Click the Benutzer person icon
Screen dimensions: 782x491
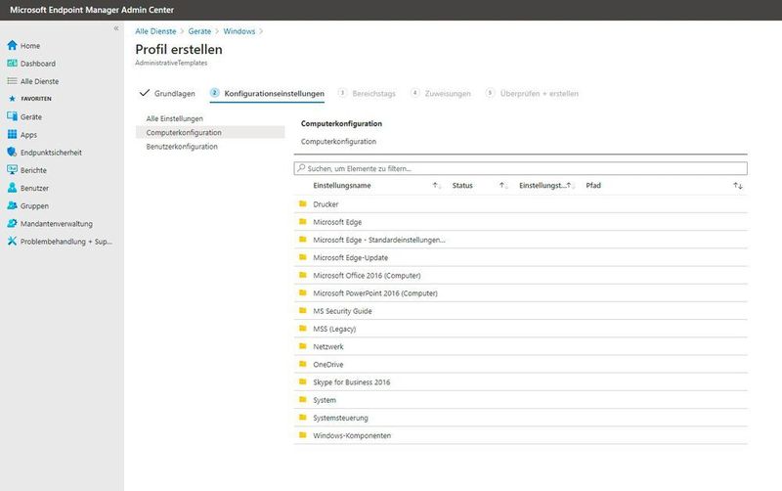(12, 188)
